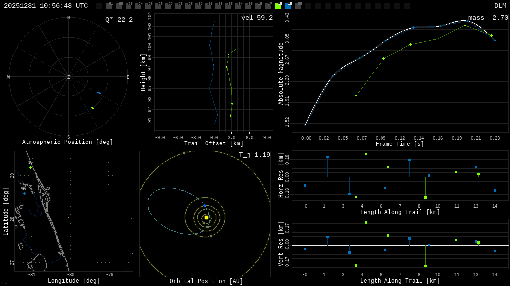Select station box 16 in top bar
This screenshot has width=510, height=286.
(258, 6)
